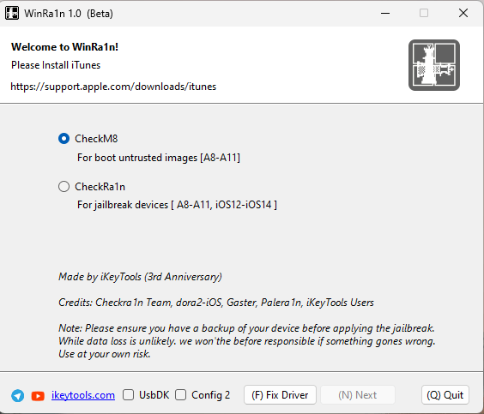
Task: Click 'Welcome to WinRa1n!' heading
Action: (x=65, y=47)
